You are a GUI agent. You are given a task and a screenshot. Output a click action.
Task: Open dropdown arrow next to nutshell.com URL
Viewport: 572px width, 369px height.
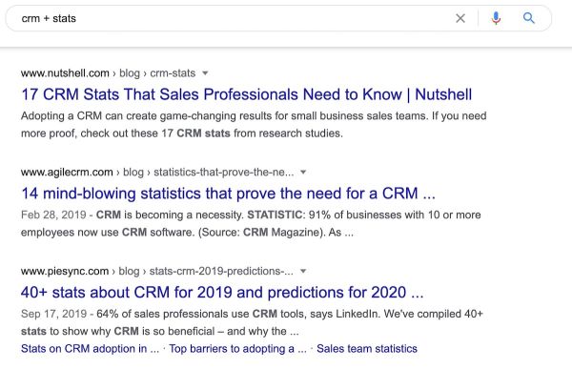(x=205, y=73)
